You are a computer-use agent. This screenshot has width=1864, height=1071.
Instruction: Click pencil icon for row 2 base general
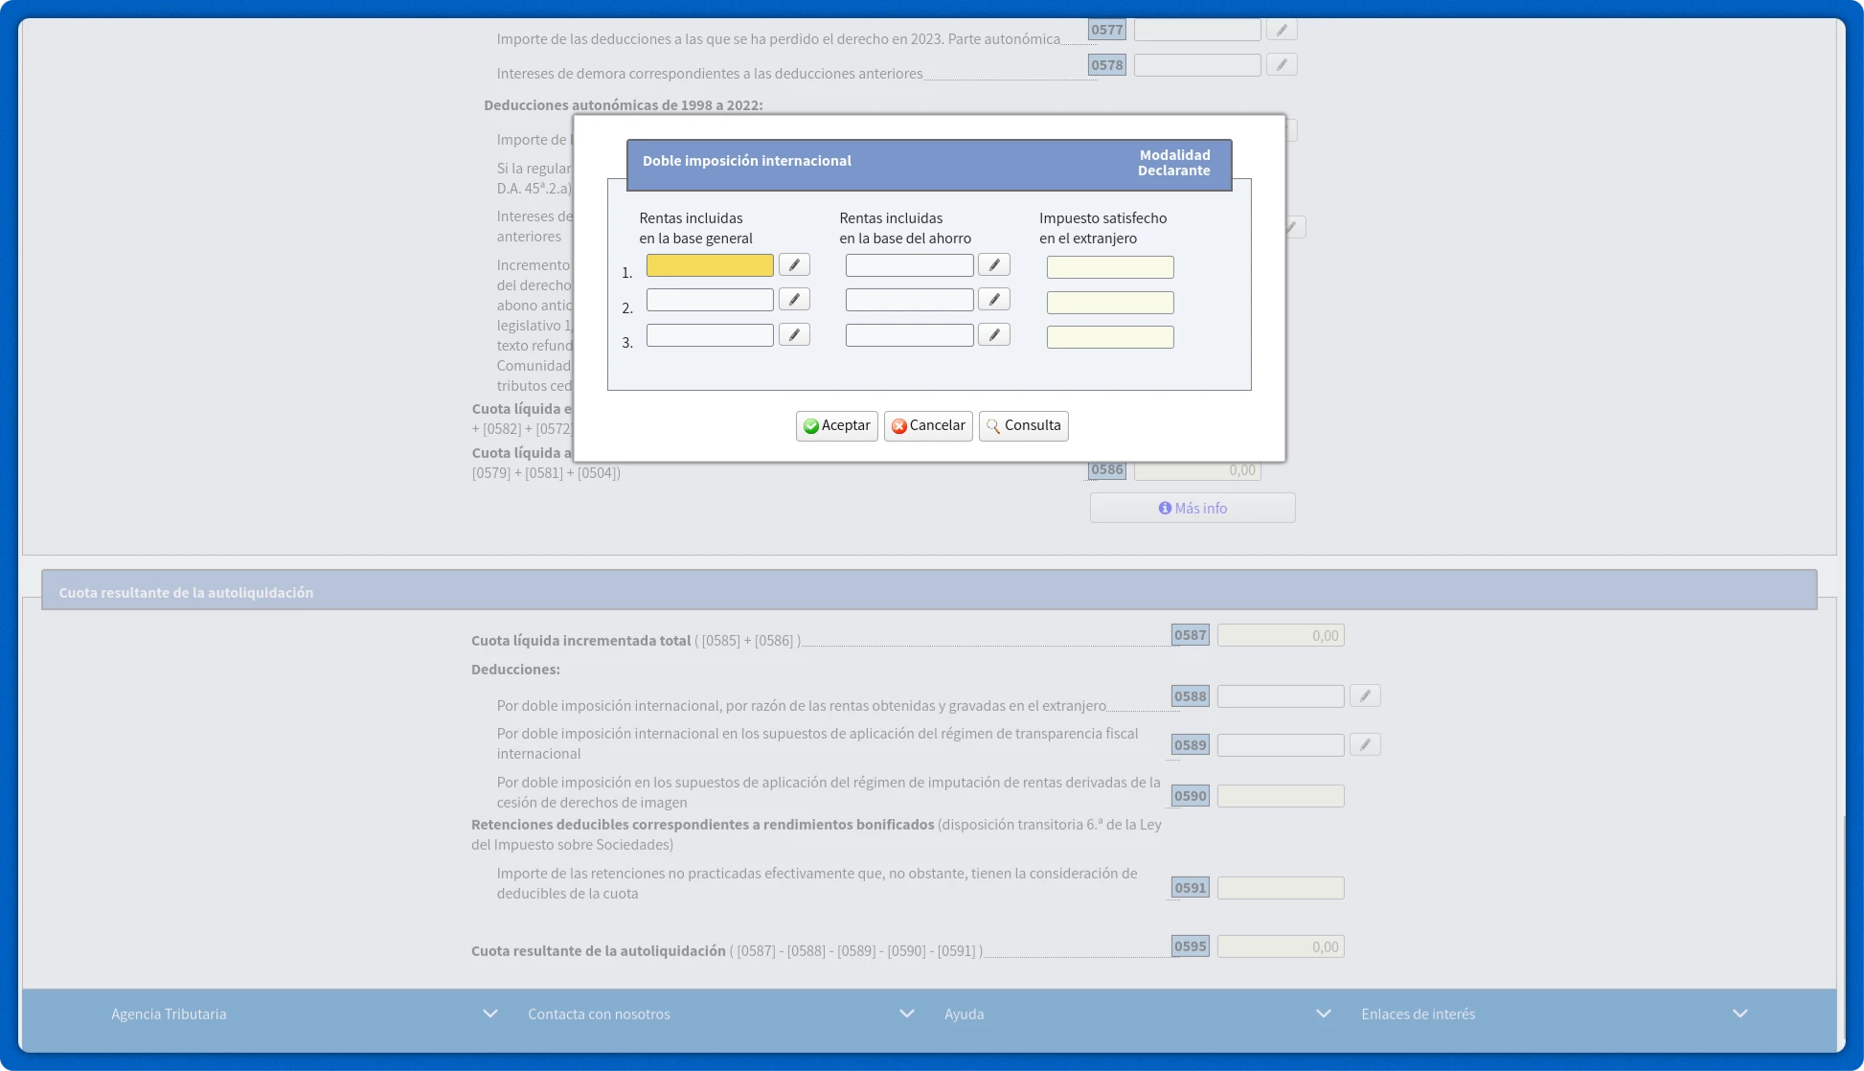click(x=794, y=300)
